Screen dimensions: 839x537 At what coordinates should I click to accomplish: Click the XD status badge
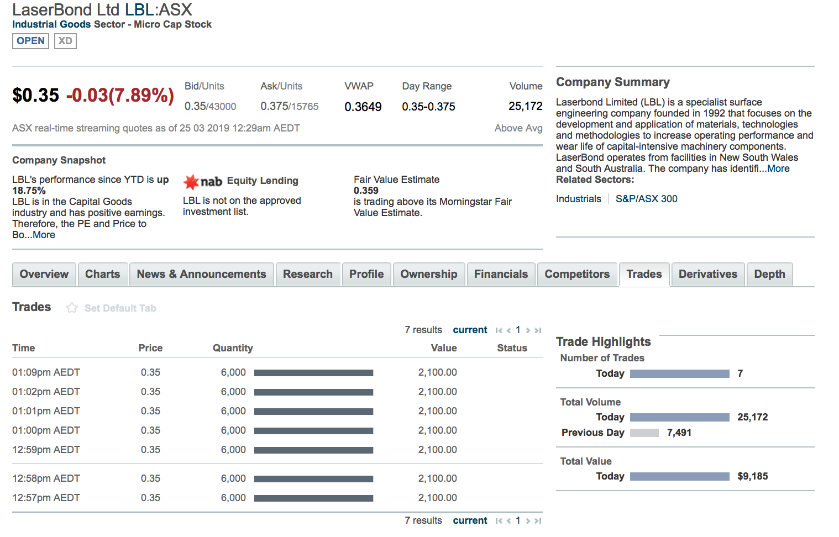(x=65, y=41)
